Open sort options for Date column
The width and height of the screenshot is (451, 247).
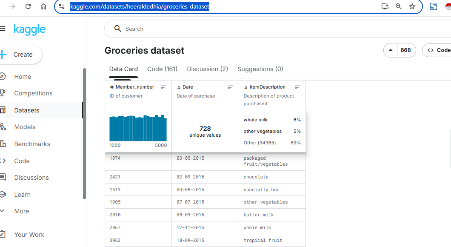click(230, 87)
